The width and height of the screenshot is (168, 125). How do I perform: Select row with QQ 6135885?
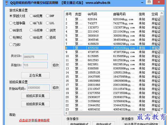click(112, 56)
